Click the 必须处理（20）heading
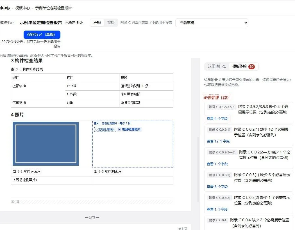The width and height of the screenshot is (295, 230). click(216, 97)
